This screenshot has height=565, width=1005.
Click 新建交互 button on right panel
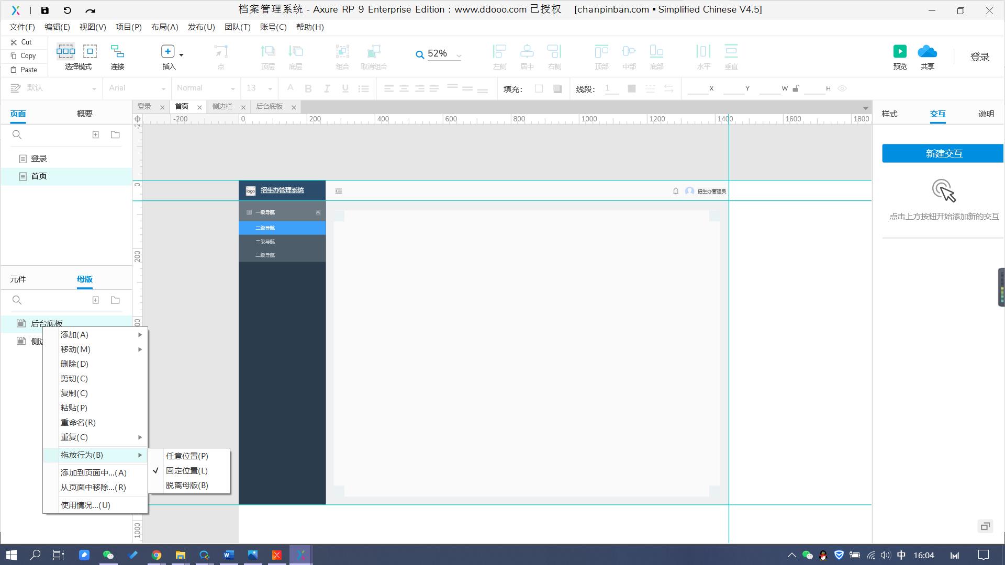[942, 153]
